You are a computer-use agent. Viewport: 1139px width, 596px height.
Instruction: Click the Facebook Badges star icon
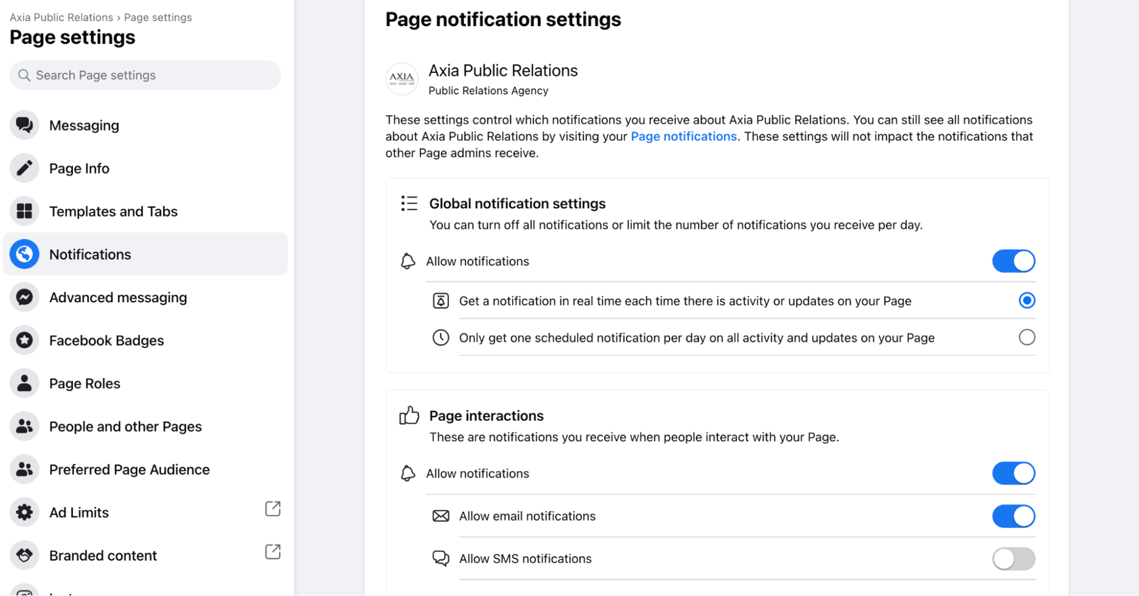pos(24,340)
